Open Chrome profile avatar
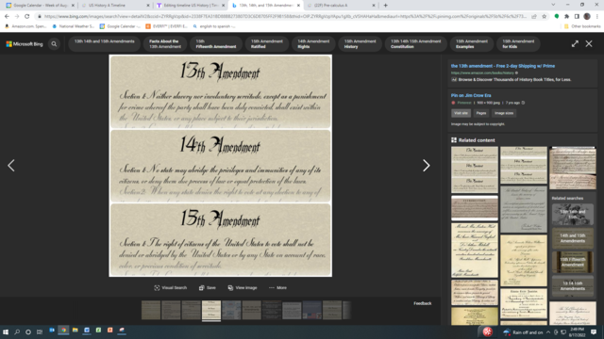 click(587, 16)
